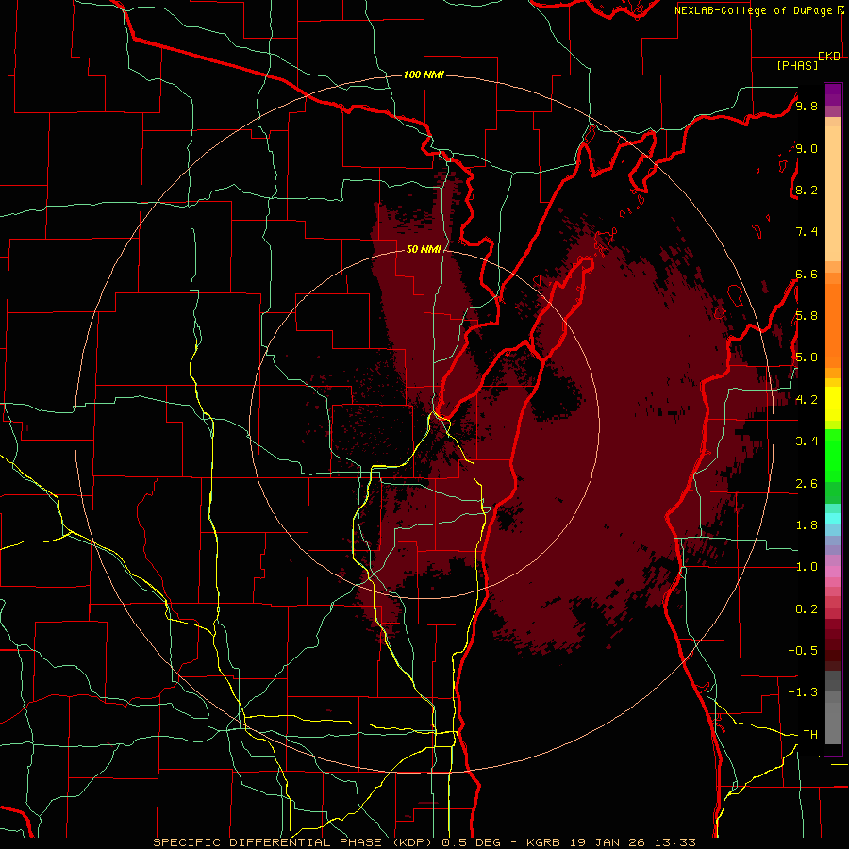Click the -0.5 scale label

coord(803,651)
